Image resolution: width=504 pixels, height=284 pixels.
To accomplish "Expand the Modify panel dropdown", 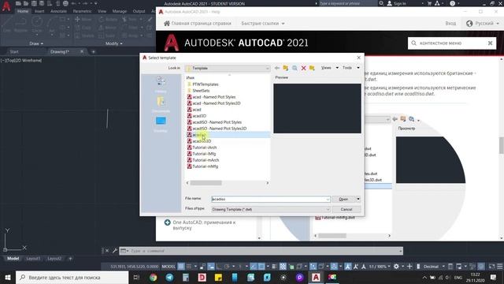I will click(113, 43).
